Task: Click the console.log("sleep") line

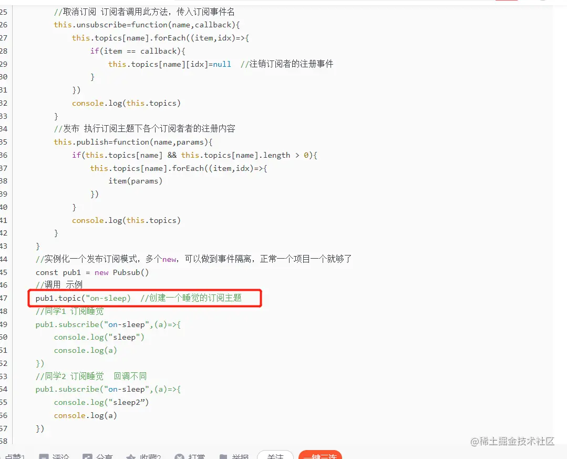Action: pos(99,337)
